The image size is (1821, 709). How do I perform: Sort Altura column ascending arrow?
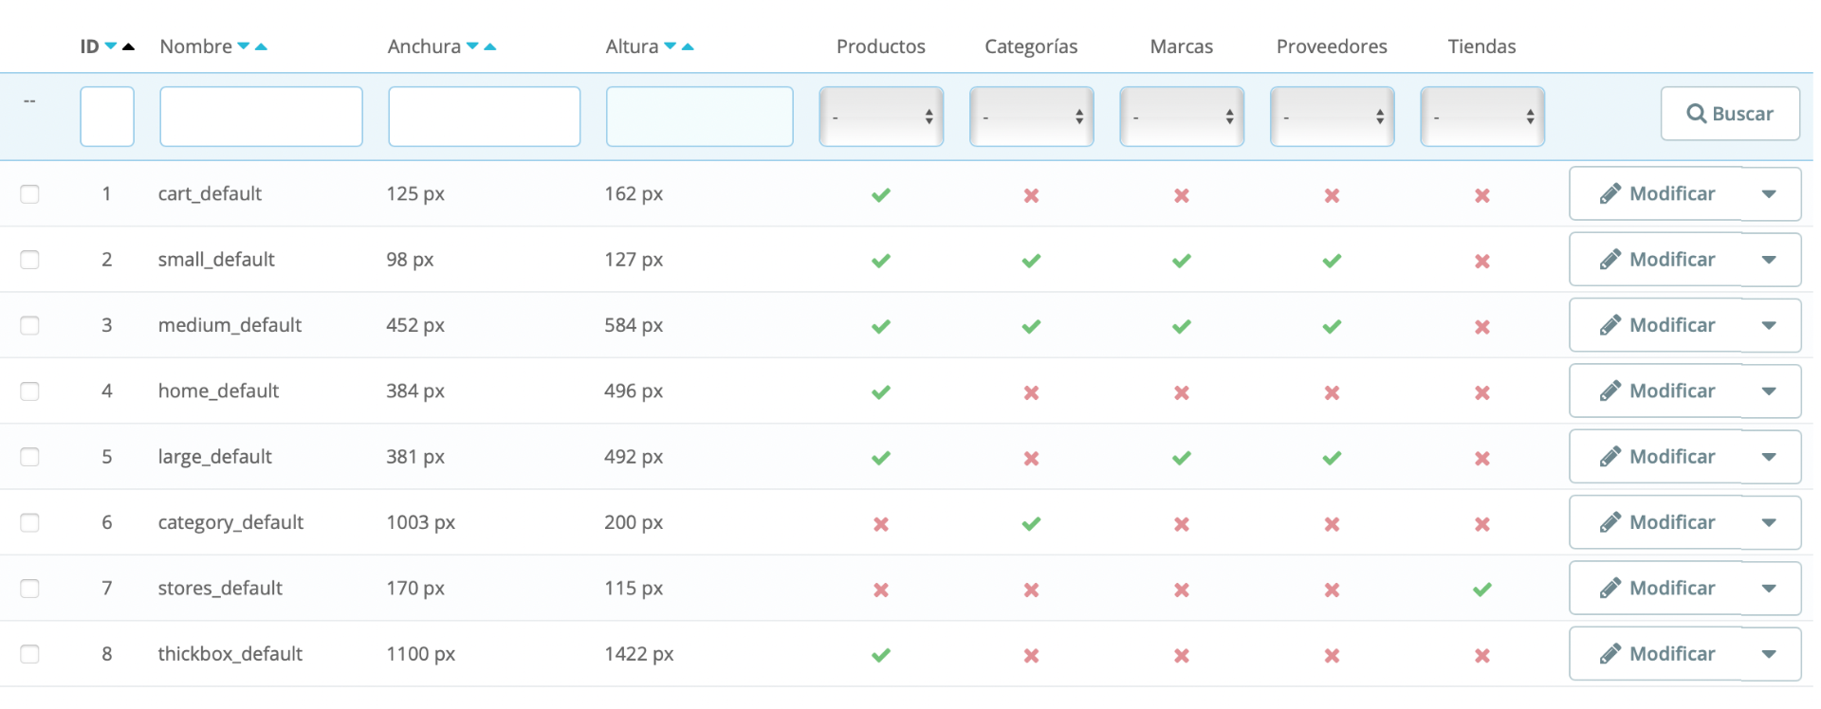click(689, 46)
